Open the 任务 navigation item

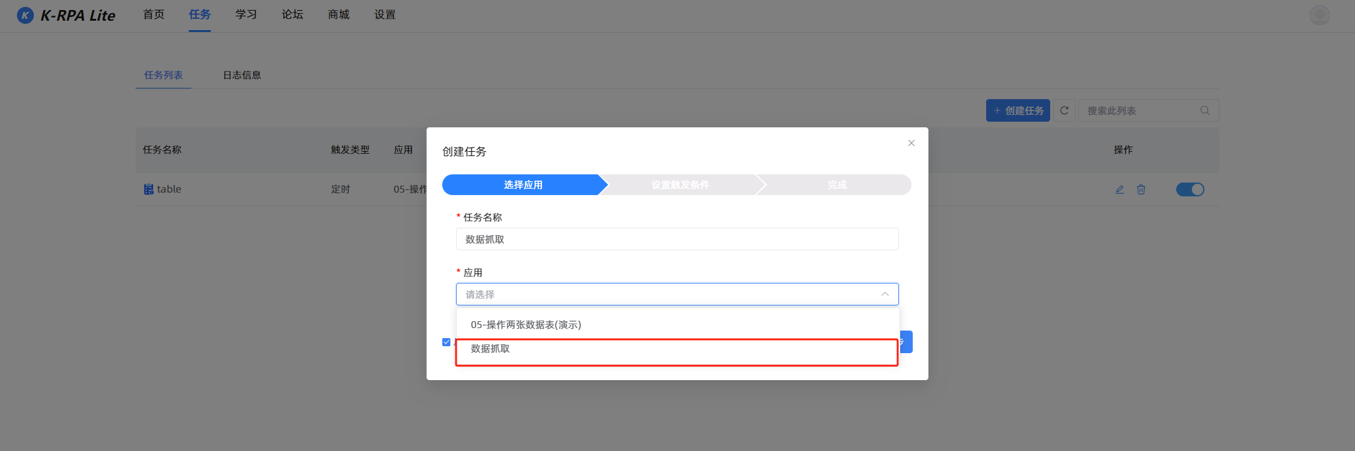click(x=199, y=14)
